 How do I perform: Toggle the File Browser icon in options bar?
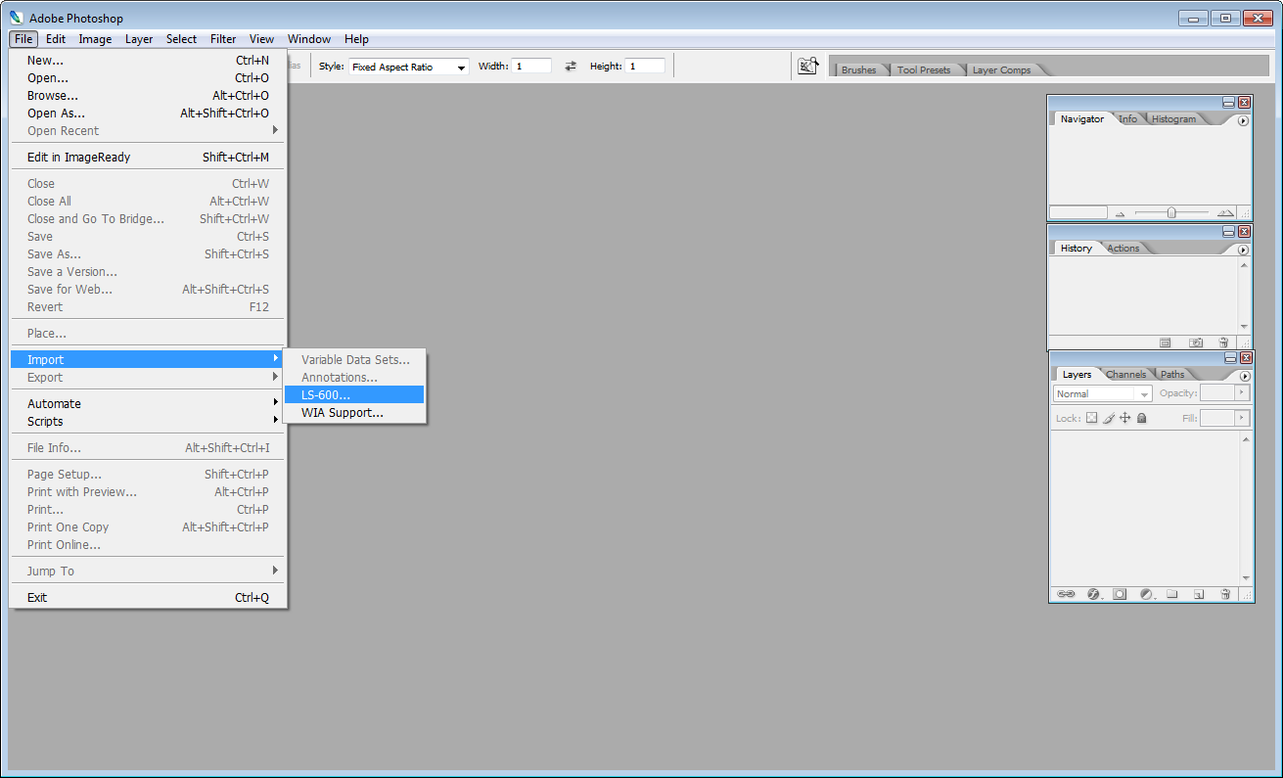(x=807, y=66)
